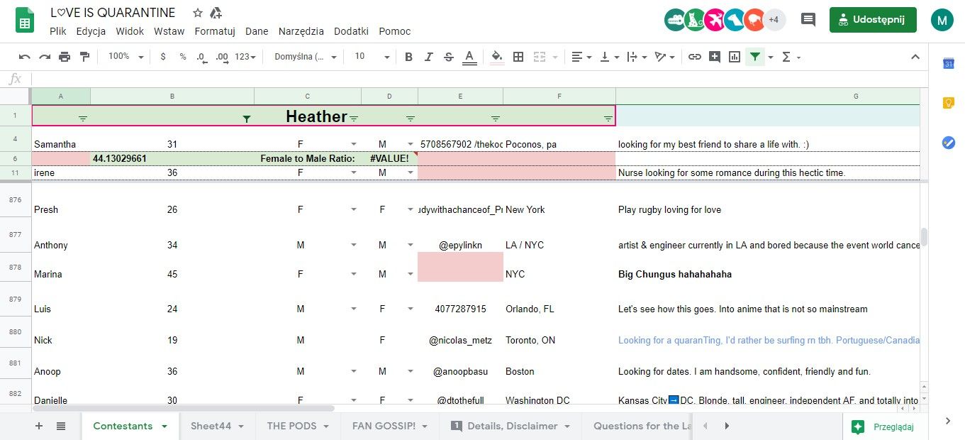This screenshot has width=965, height=440.
Task: Choose a fill color with the paint bucket
Action: click(x=497, y=57)
